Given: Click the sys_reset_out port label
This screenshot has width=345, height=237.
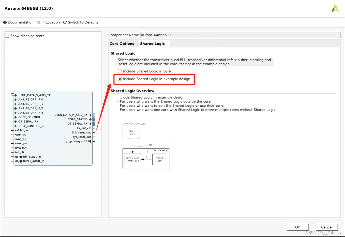Looking at the screenshot, I should point(82,137).
